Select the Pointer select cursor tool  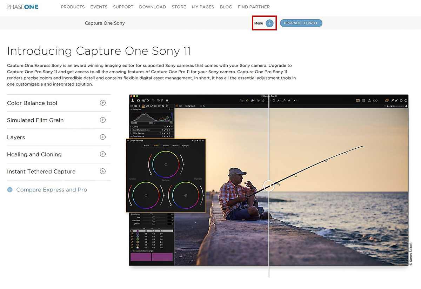(242, 100)
